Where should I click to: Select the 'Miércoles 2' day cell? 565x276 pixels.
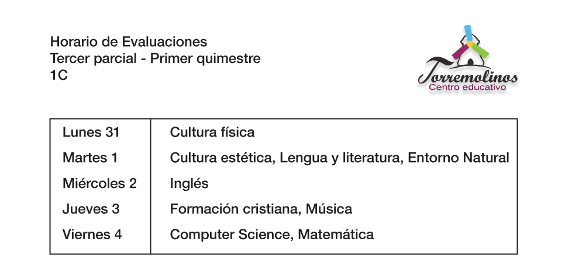99,183
